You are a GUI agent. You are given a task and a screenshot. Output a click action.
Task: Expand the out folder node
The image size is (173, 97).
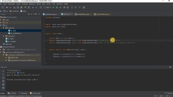tap(1, 23)
